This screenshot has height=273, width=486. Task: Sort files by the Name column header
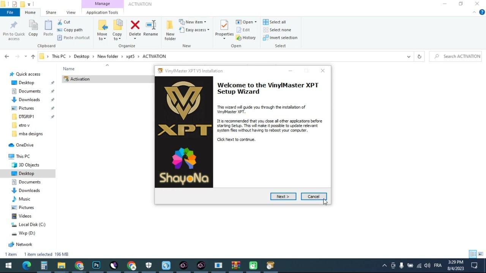tap(69, 69)
